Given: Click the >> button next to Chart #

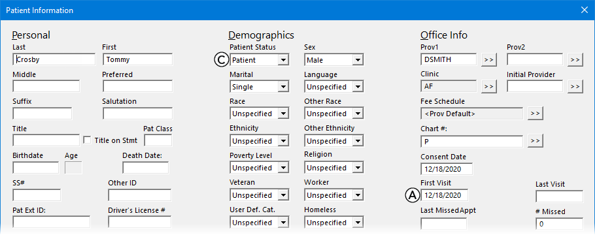Looking at the screenshot, I should click(x=535, y=141).
